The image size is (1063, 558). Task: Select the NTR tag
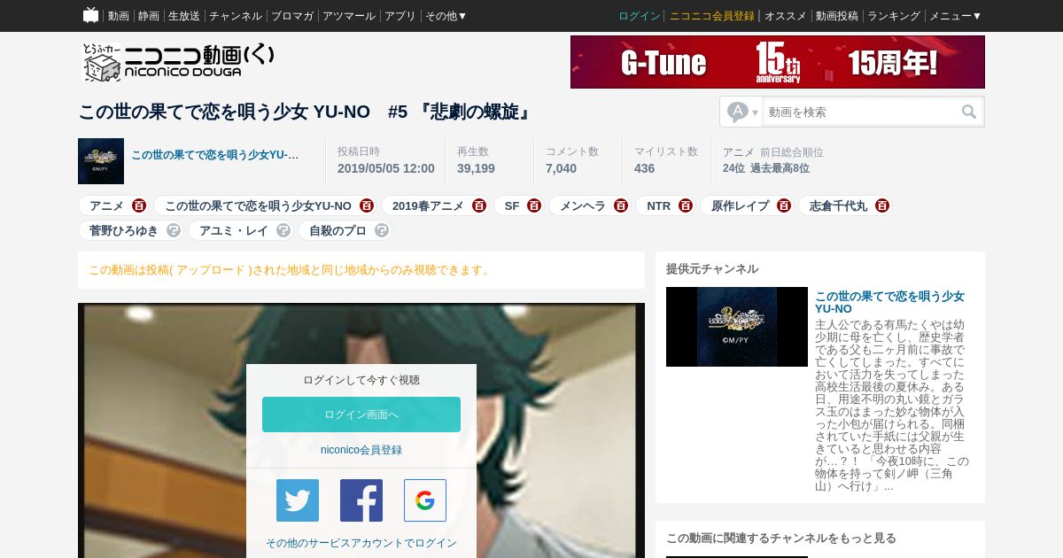(659, 205)
